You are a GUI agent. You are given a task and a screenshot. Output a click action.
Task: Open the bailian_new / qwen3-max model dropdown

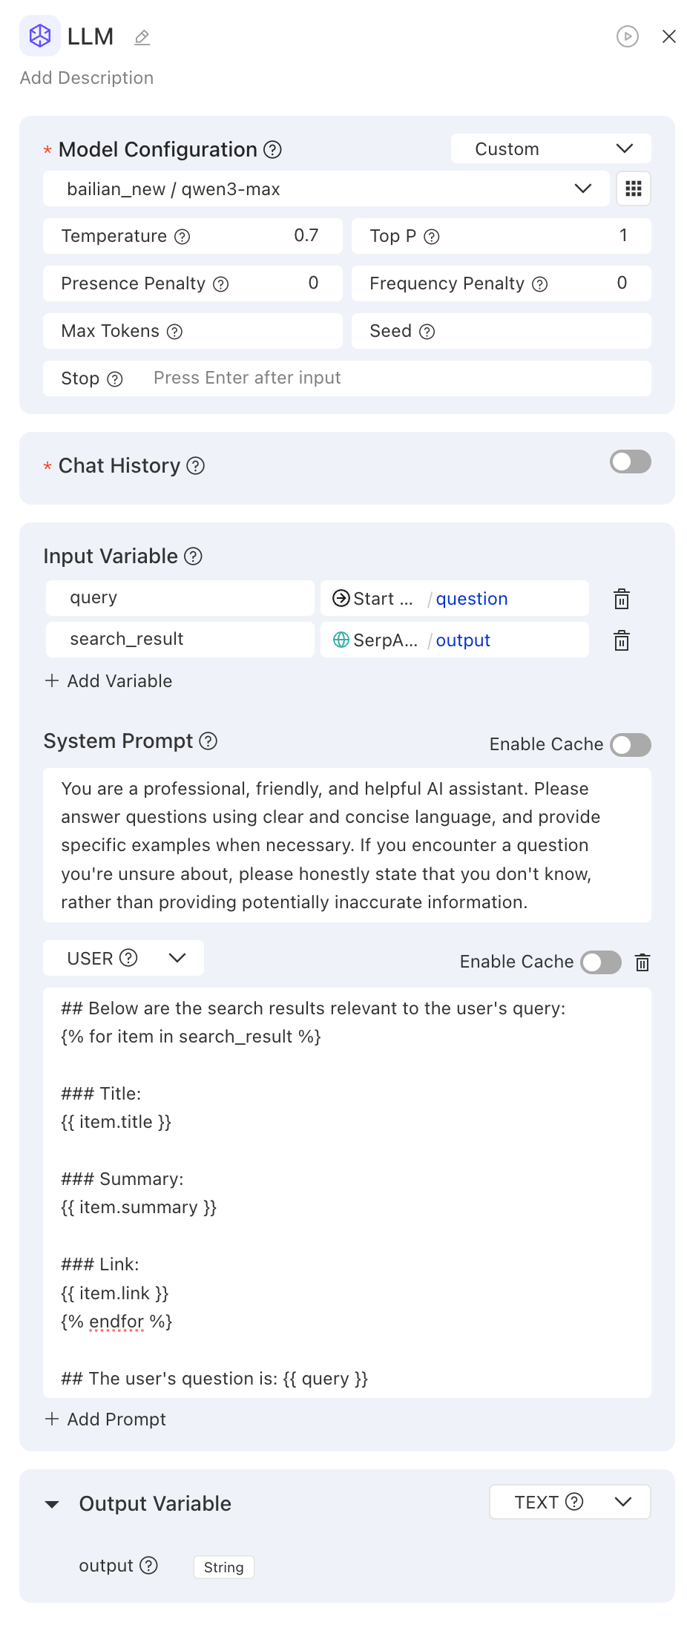coord(326,189)
